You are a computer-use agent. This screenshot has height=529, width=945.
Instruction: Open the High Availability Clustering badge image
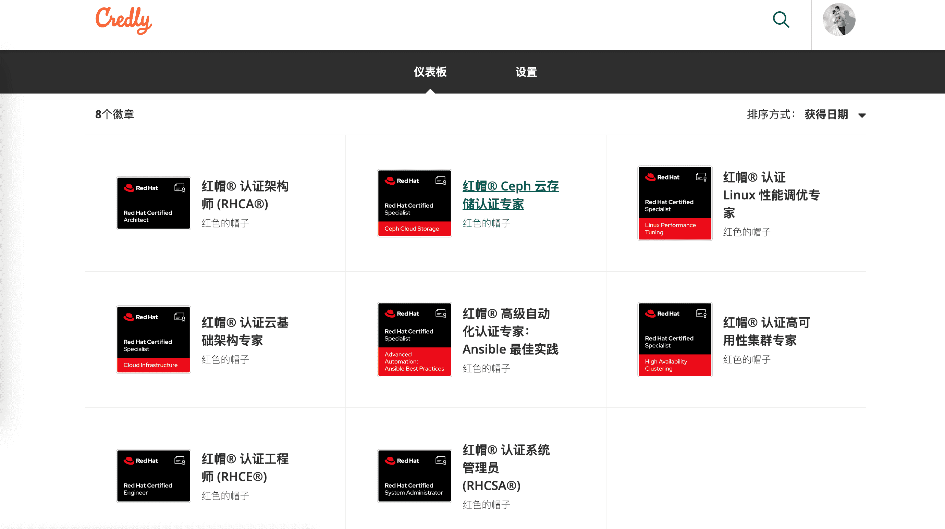pyautogui.click(x=675, y=340)
